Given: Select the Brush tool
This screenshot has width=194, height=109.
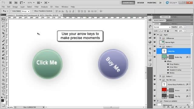Looking at the screenshot, I should click(x=3, y=44).
